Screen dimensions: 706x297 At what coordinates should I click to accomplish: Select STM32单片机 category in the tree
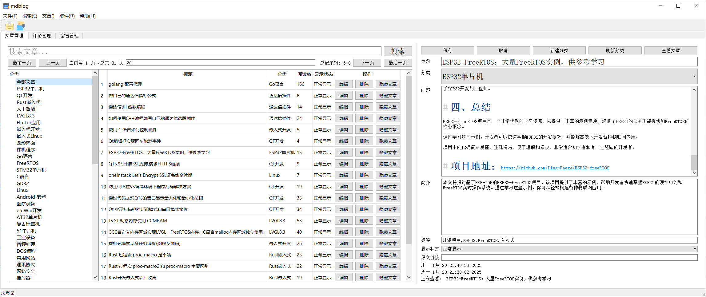click(31, 170)
